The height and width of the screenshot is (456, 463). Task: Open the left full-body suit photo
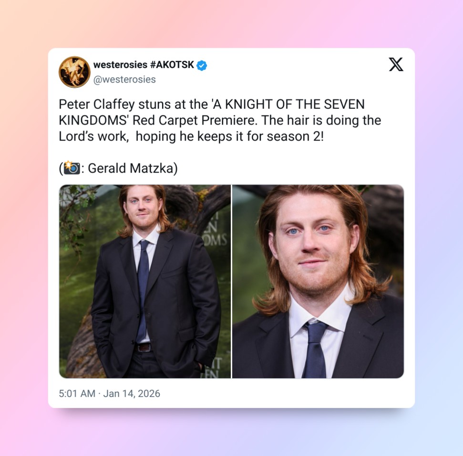144,281
